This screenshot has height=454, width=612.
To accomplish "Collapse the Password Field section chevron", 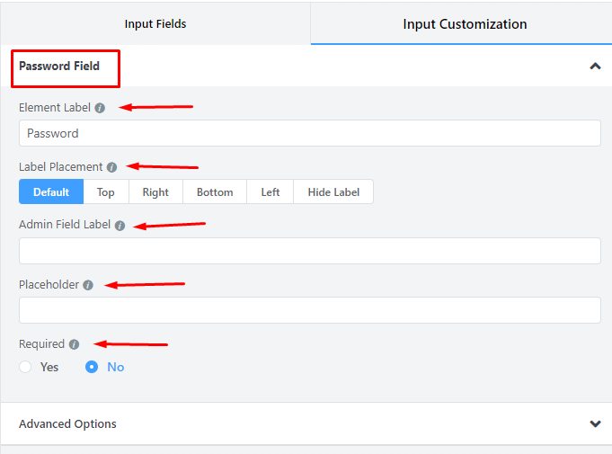I will (x=594, y=66).
